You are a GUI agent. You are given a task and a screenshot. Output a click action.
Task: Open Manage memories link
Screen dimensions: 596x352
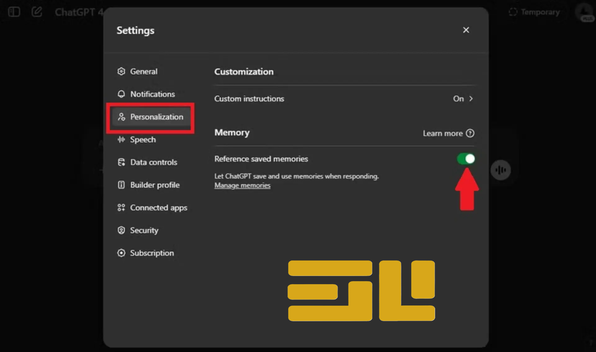[242, 185]
